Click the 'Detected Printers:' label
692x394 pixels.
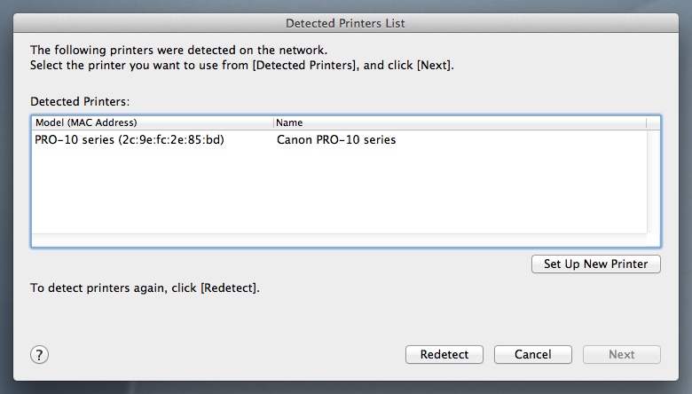click(80, 103)
